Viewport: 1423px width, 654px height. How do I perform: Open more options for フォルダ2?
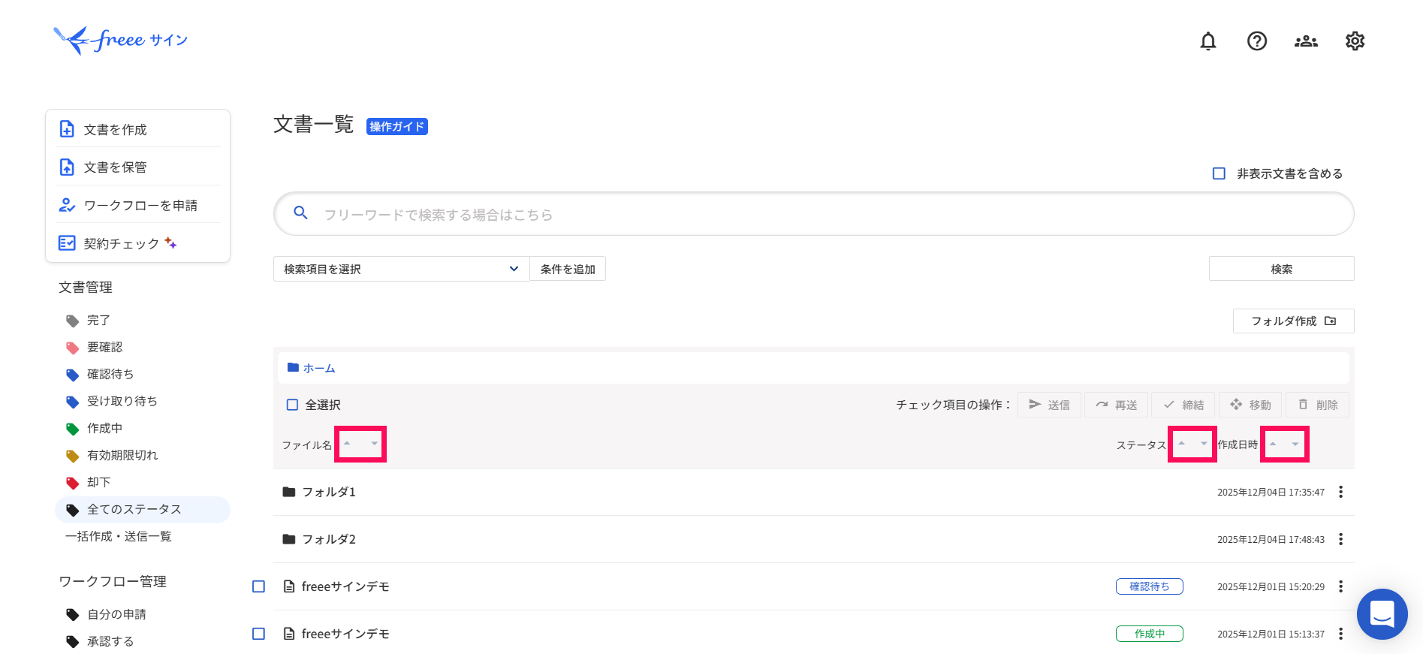1340,539
